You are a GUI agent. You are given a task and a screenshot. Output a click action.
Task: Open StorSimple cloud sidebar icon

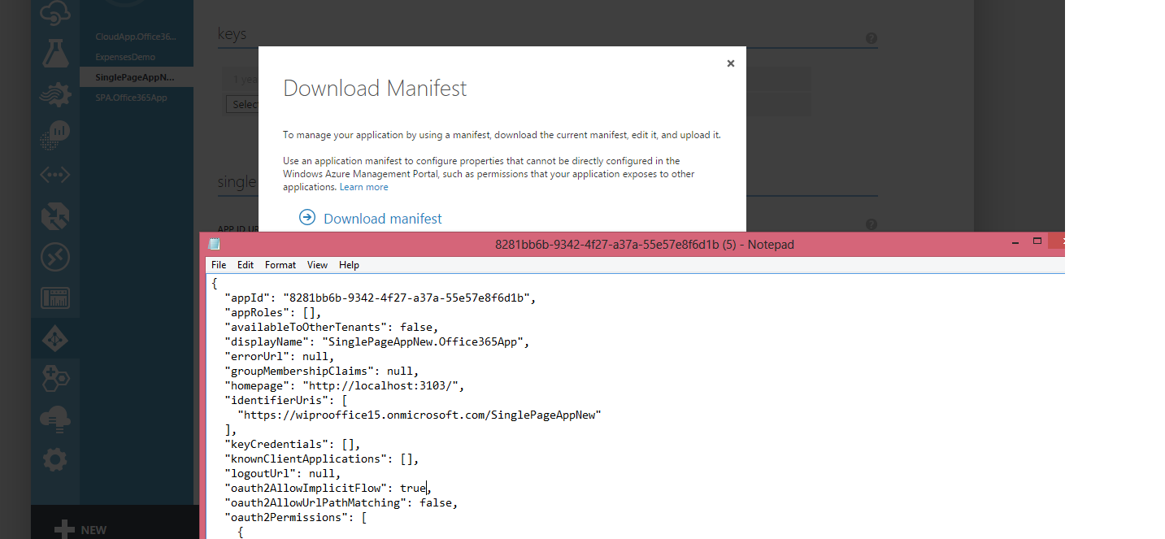click(x=55, y=419)
